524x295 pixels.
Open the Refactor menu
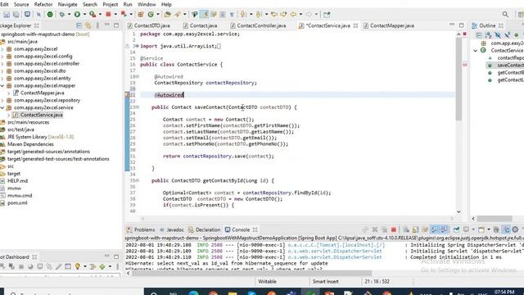(x=43, y=4)
